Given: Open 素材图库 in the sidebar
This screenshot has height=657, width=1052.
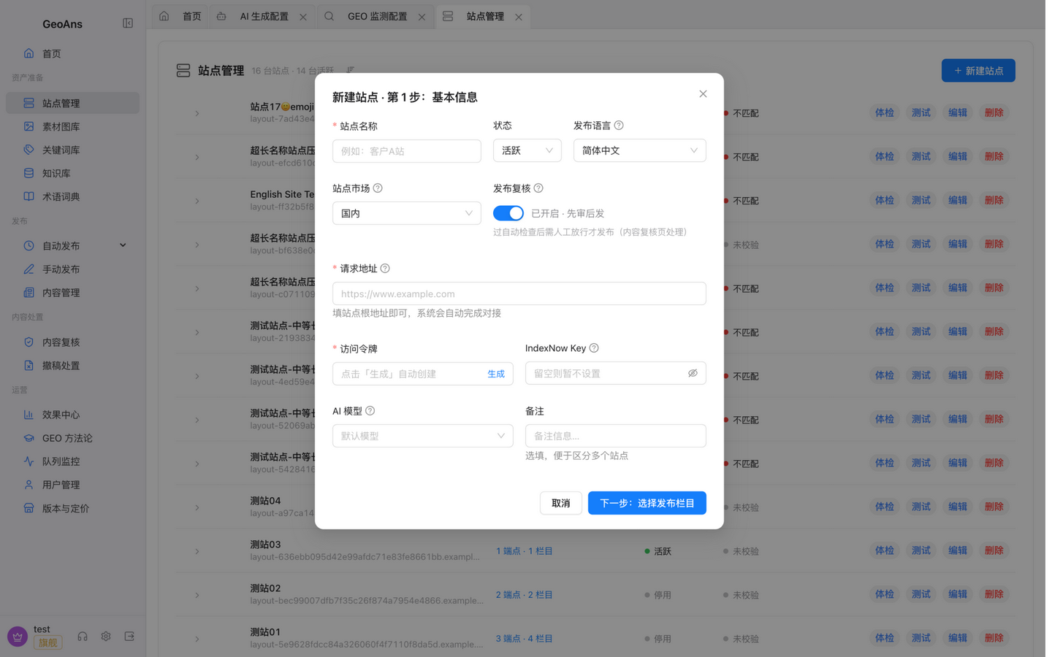Looking at the screenshot, I should click(x=72, y=126).
